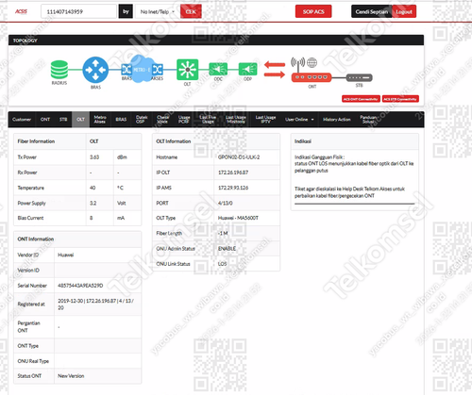Click the ODP splitter icon
The image size is (472, 395).
247,70
